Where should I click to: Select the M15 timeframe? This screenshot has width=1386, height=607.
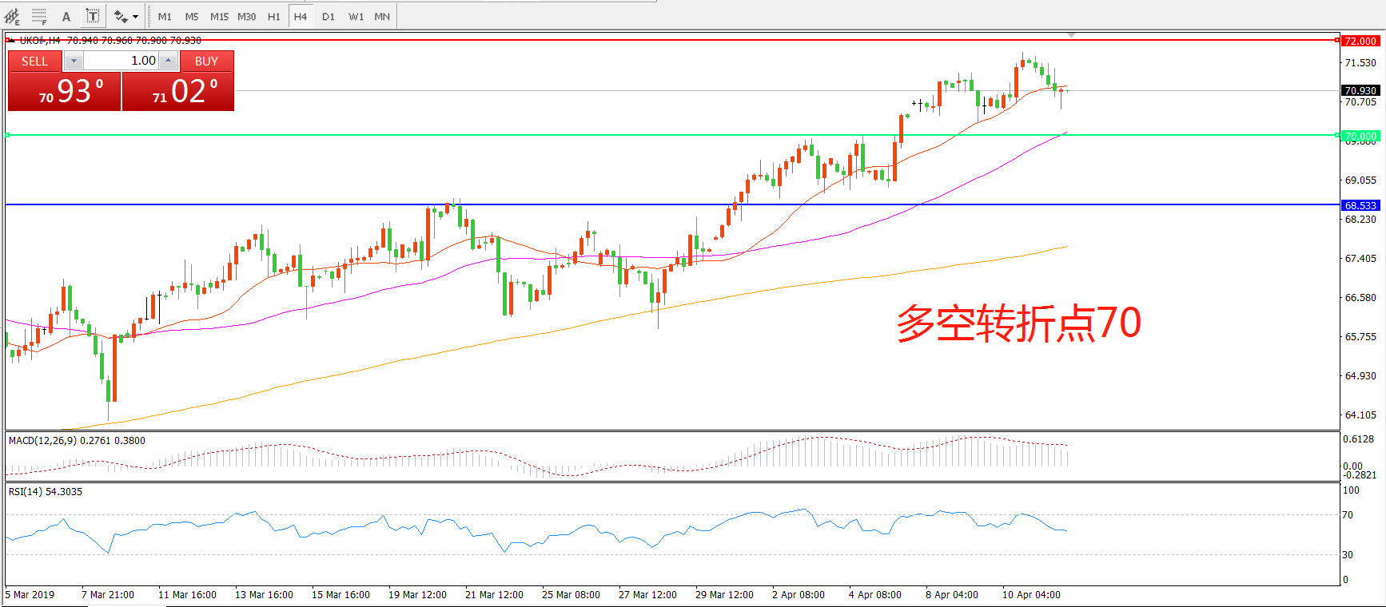[x=219, y=16]
